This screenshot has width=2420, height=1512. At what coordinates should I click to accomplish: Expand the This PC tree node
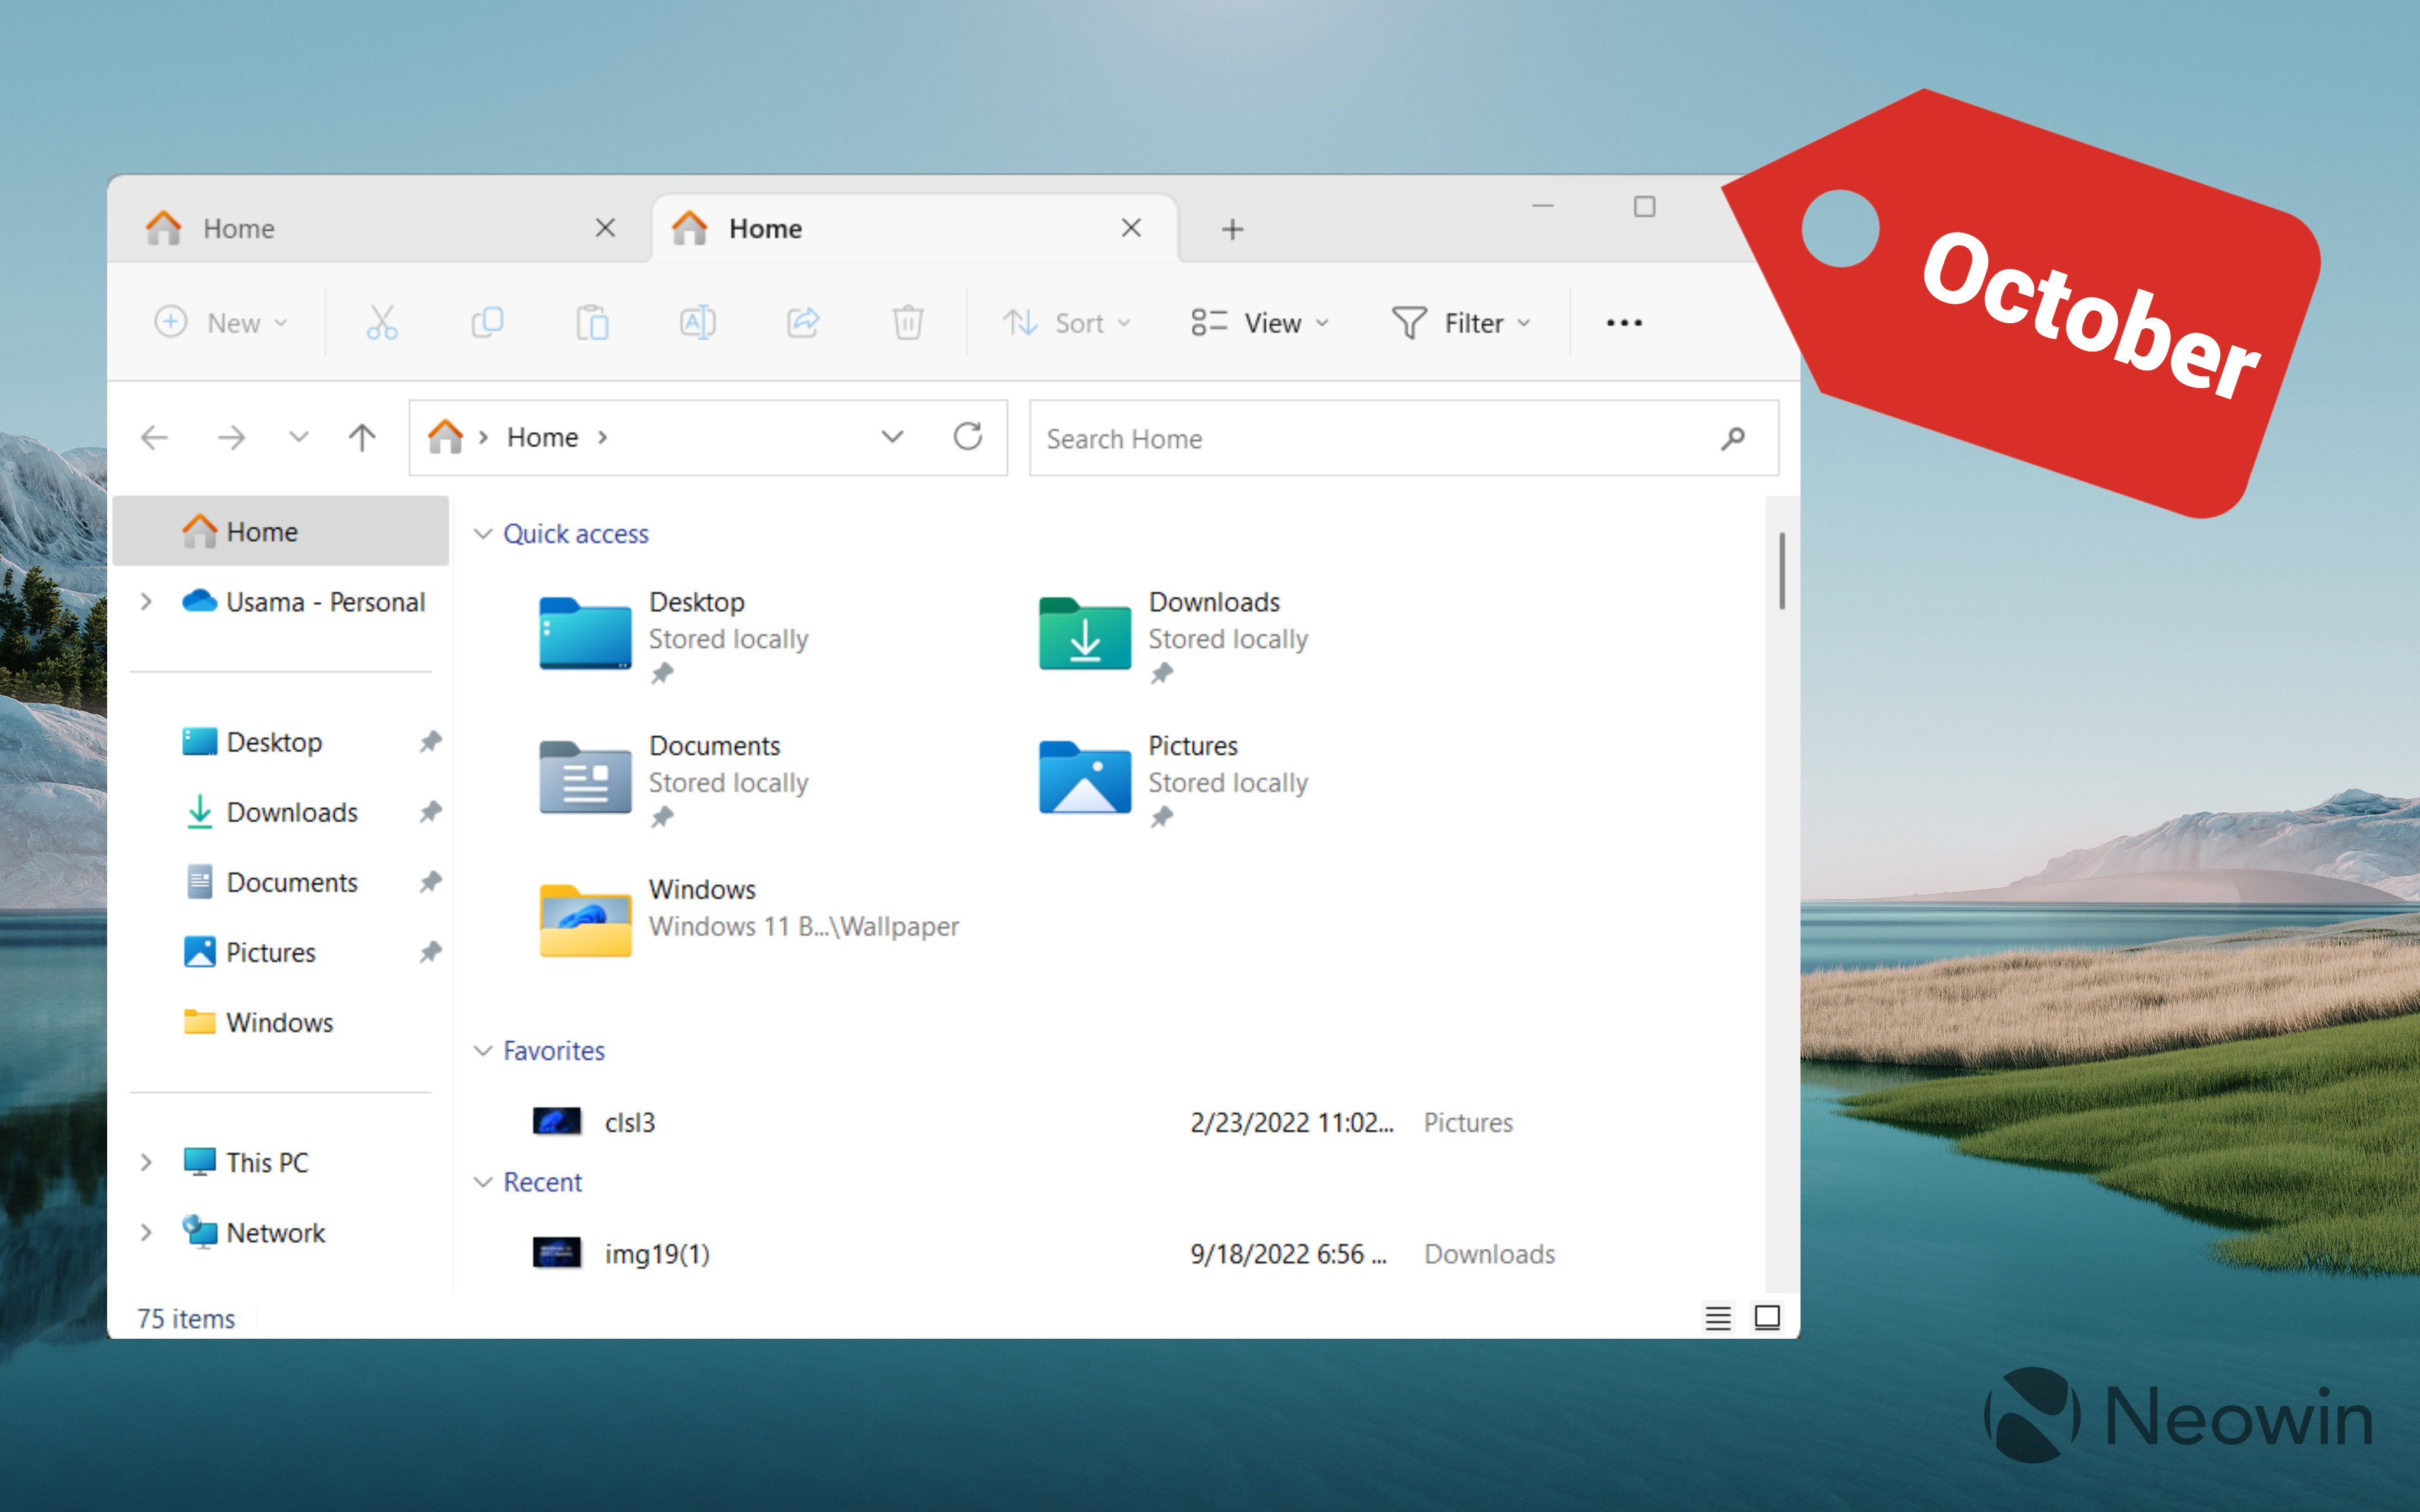[x=146, y=1162]
